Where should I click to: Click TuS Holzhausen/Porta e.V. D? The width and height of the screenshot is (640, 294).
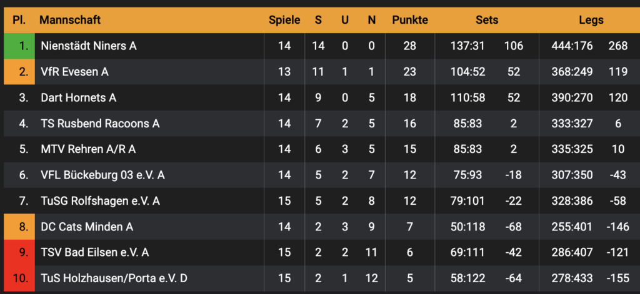(x=113, y=278)
